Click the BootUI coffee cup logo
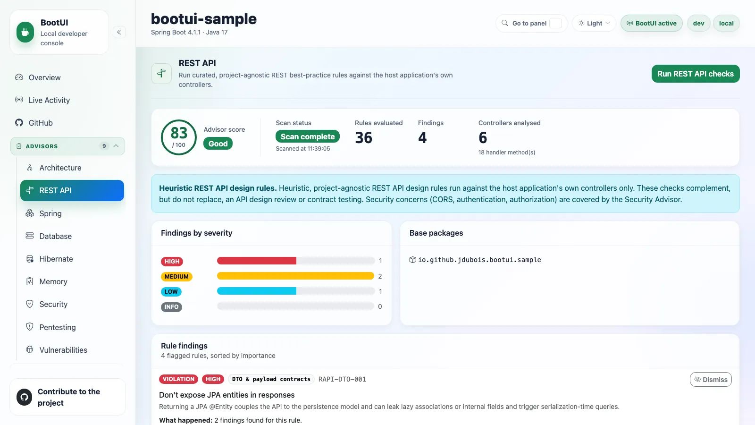Screen dimensions: 755x425 tap(25, 32)
